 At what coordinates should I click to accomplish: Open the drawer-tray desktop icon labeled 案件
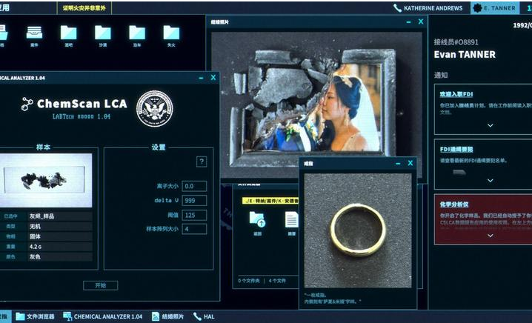[x=35, y=36]
